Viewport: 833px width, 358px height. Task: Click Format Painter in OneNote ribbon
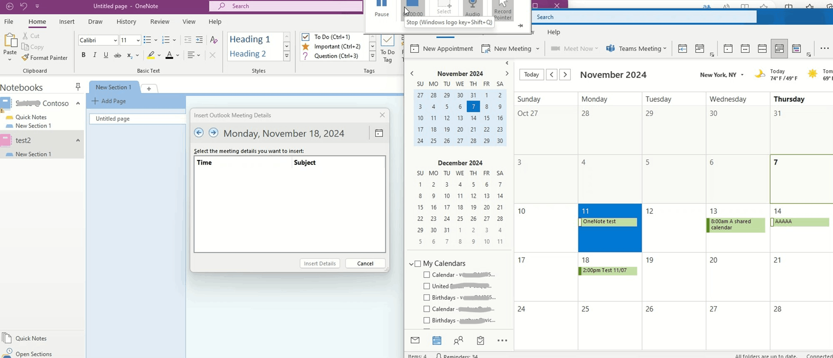45,58
